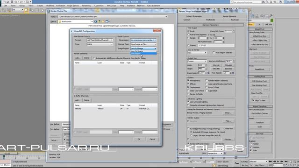Click the Save icon in the title bar

(x=12, y=2)
